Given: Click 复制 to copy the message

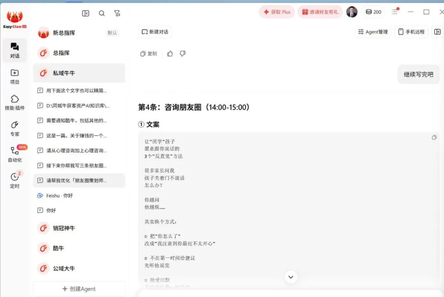Looking at the screenshot, I should 148,53.
